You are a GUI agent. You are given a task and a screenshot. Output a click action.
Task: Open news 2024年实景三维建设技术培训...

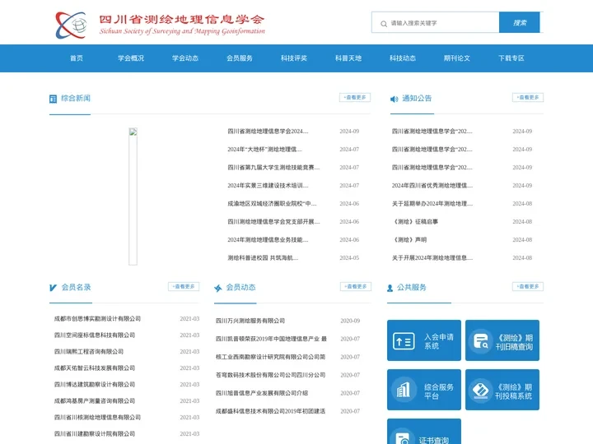(x=268, y=186)
